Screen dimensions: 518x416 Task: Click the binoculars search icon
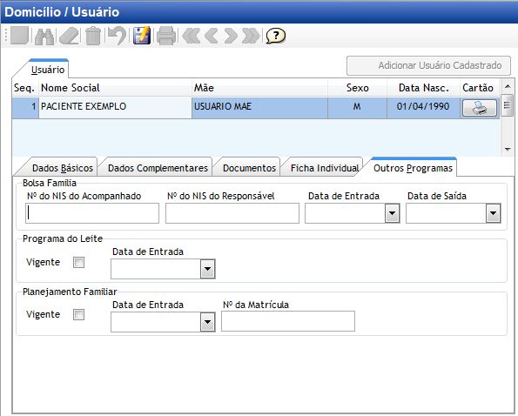pos(44,36)
